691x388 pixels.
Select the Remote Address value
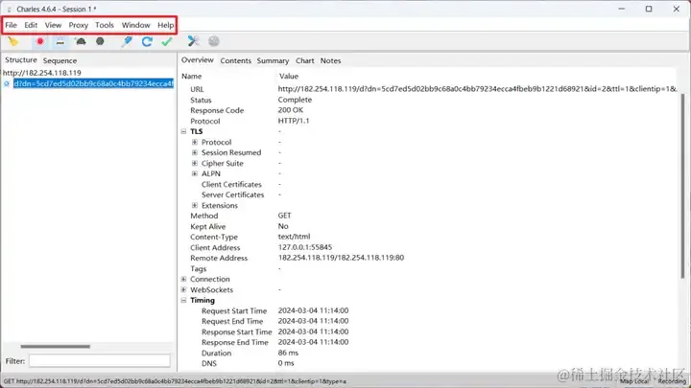[x=341, y=258]
